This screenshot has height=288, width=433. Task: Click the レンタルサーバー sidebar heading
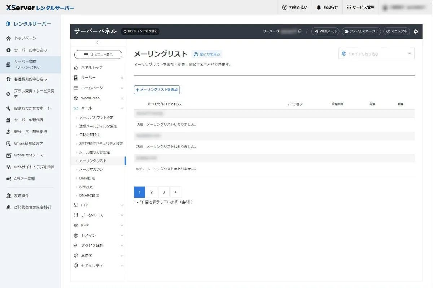[x=29, y=24]
